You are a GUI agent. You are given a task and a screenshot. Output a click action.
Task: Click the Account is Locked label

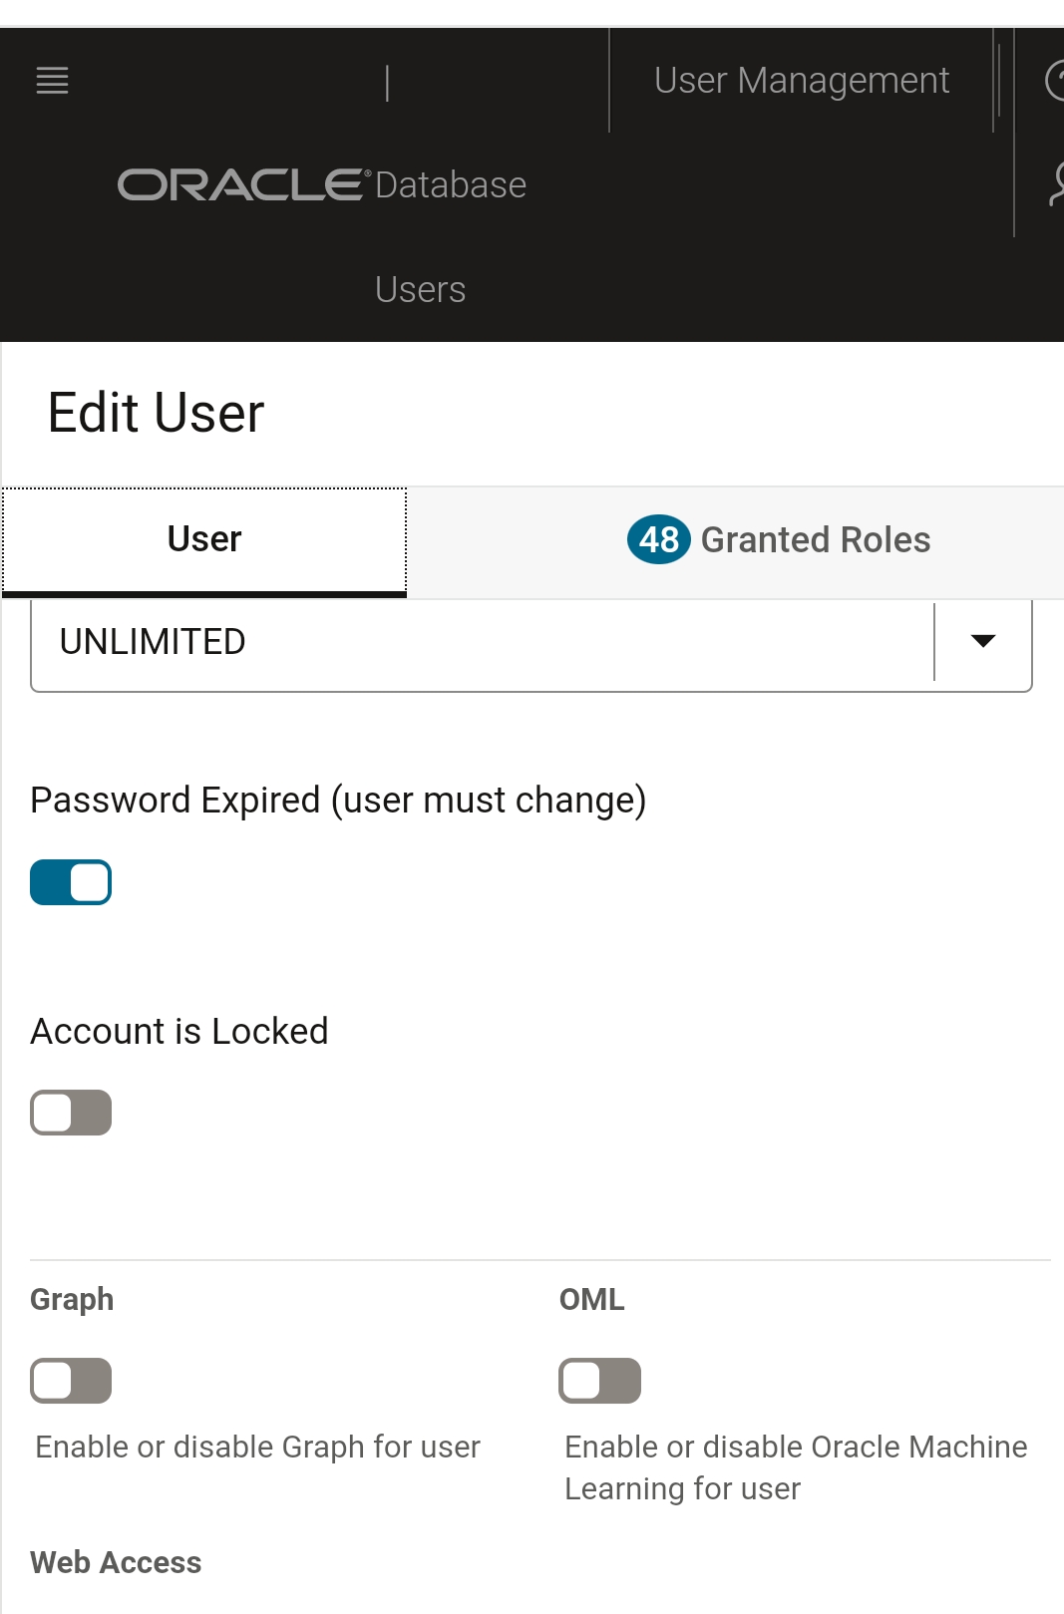point(179,1031)
